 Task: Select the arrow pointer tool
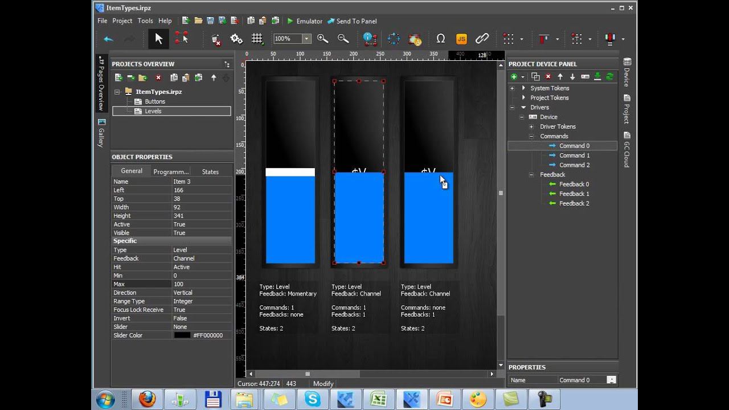159,39
